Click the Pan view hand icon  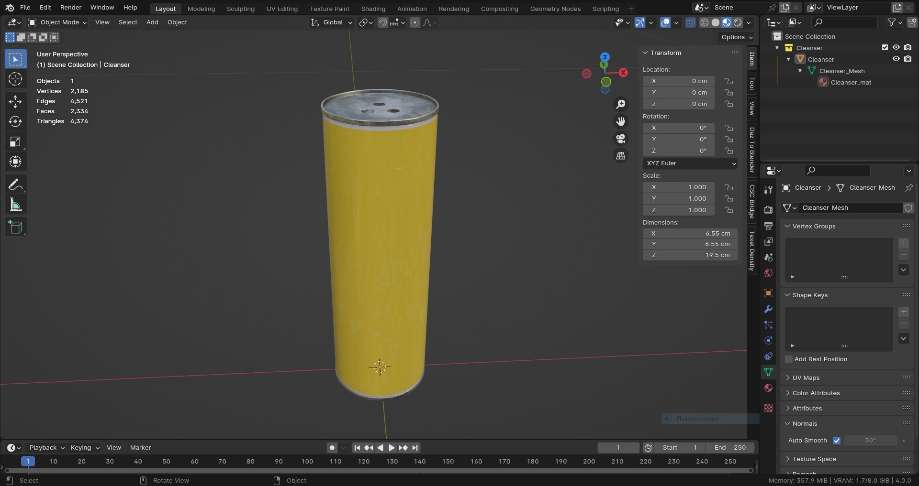621,121
